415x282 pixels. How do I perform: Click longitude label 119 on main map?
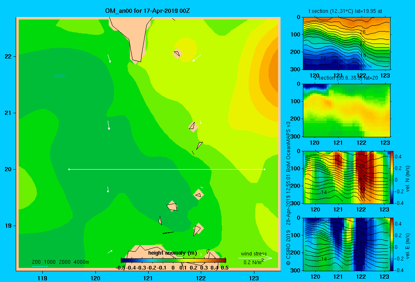pos(42,278)
